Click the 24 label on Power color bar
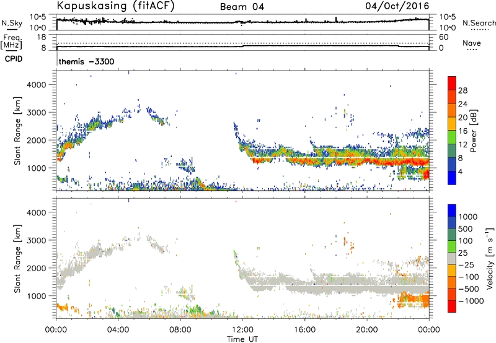 463,104
